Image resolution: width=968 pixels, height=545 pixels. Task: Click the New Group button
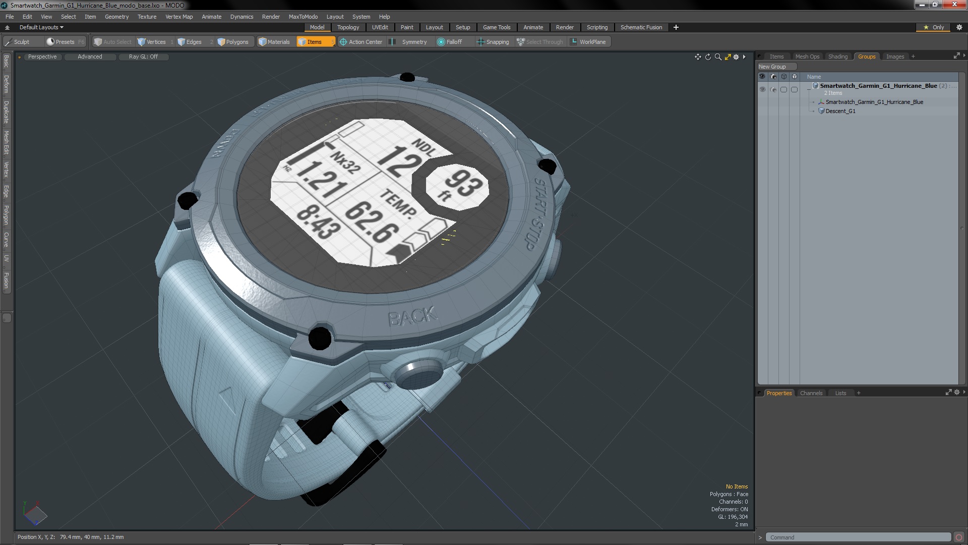pos(776,67)
